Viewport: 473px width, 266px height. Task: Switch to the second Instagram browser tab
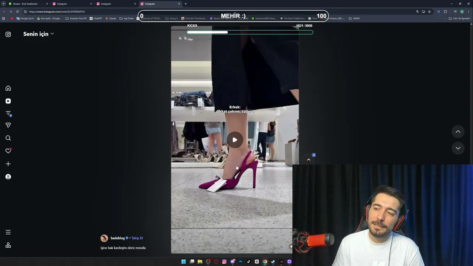point(116,4)
